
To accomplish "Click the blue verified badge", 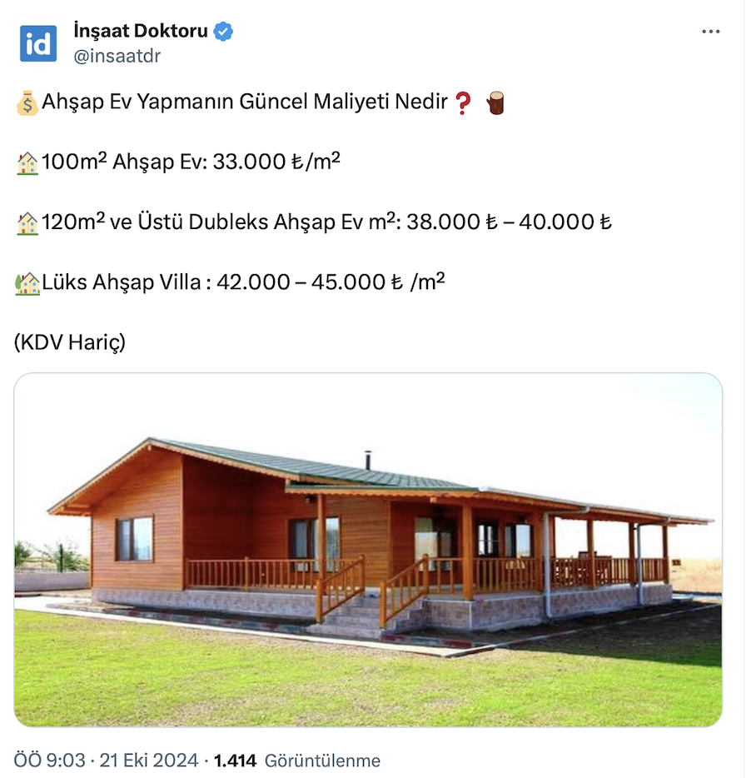I will pyautogui.click(x=224, y=32).
